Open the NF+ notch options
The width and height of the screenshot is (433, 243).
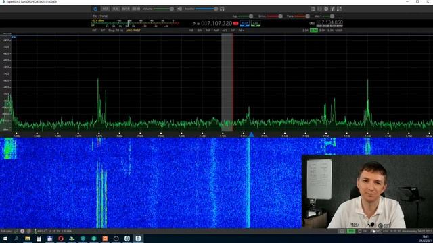pyautogui.click(x=241, y=30)
